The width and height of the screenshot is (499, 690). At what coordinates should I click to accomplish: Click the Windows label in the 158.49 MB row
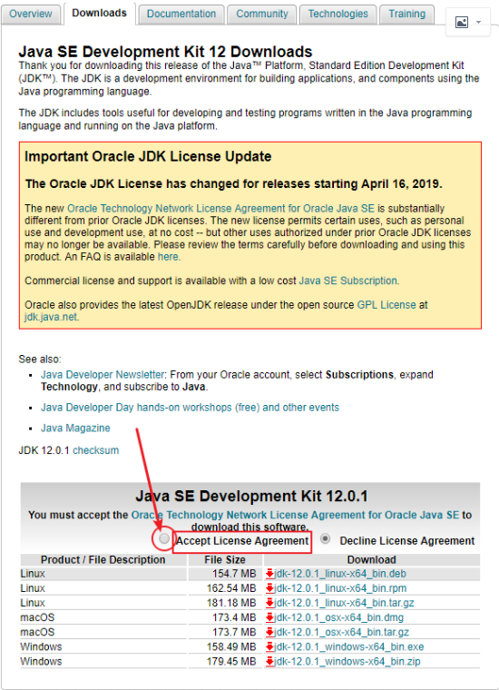(x=41, y=646)
